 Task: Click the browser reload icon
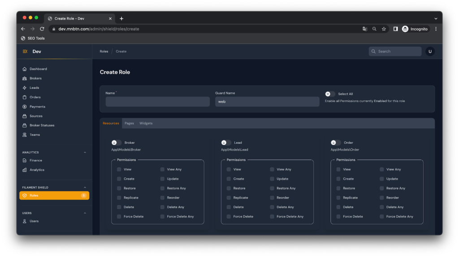click(42, 29)
